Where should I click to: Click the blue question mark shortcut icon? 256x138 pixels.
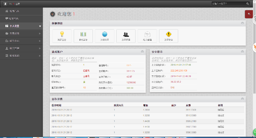point(104,35)
